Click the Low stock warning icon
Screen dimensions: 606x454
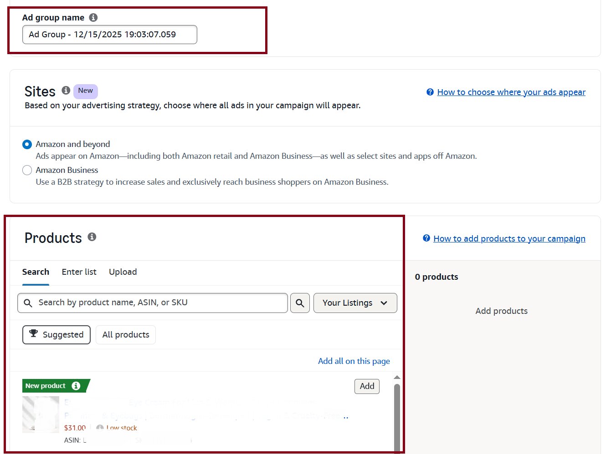99,427
